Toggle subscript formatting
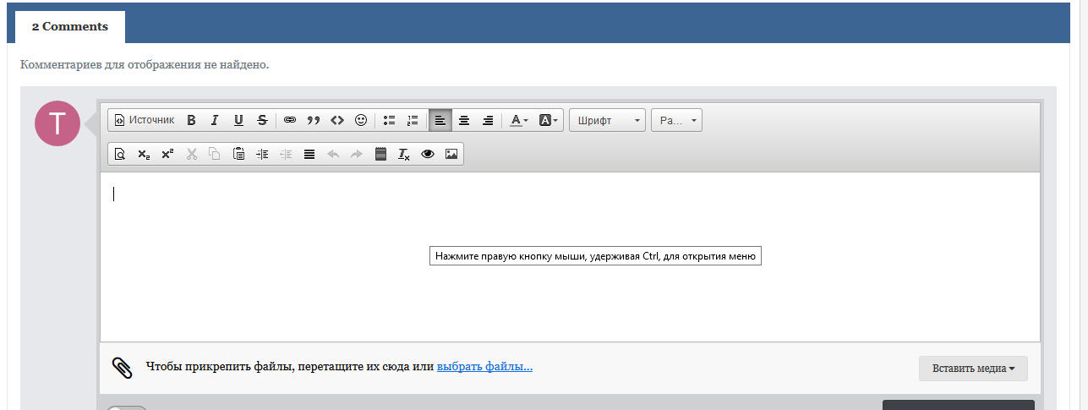Viewport: 1088px width, 410px height. click(x=144, y=154)
